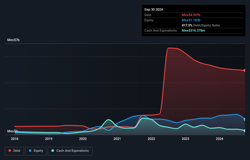This screenshot has width=250, height=160.
Task: Select the Mex$4.937b debt value
Action: [x=191, y=15]
